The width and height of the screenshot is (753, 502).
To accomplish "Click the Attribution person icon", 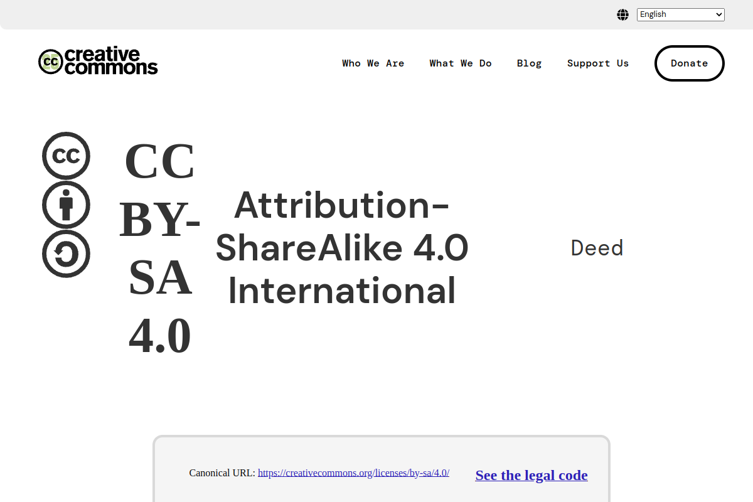I will [66, 205].
